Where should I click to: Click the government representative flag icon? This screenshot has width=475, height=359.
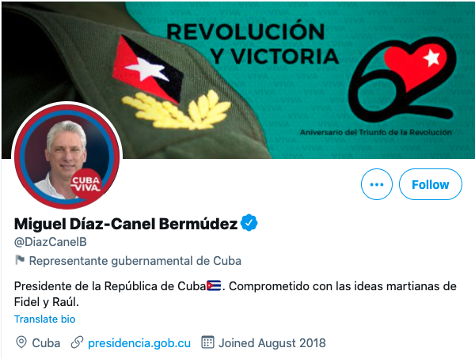pos(20,259)
